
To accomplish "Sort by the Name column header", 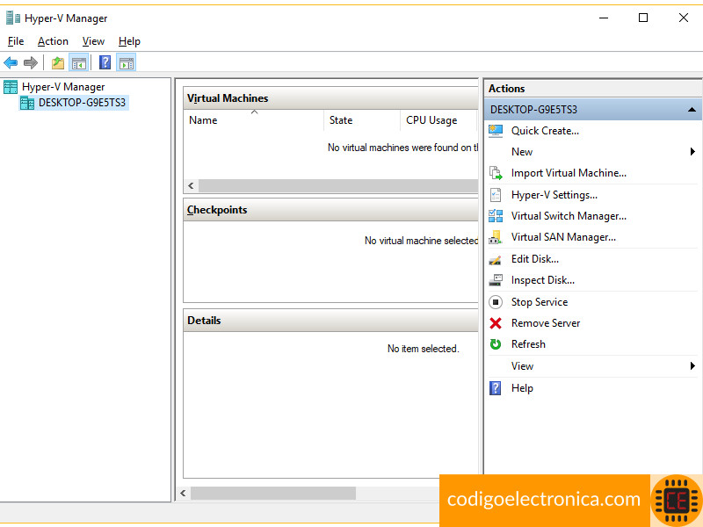I will coord(254,120).
